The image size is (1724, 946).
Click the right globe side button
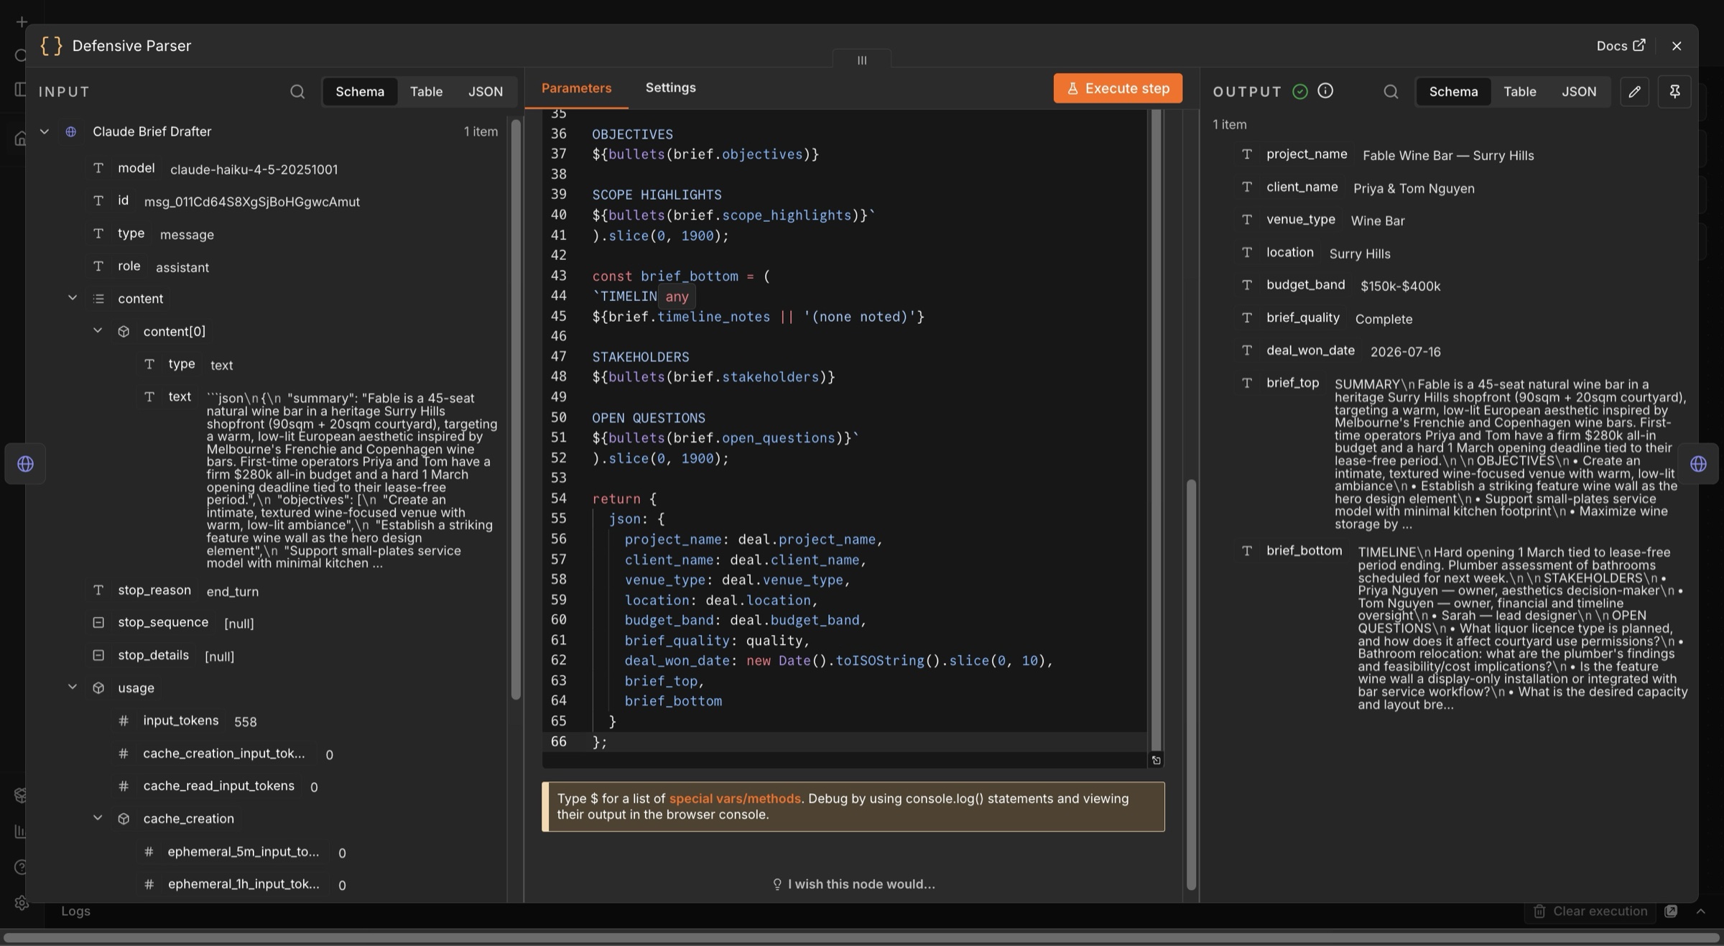1698,464
